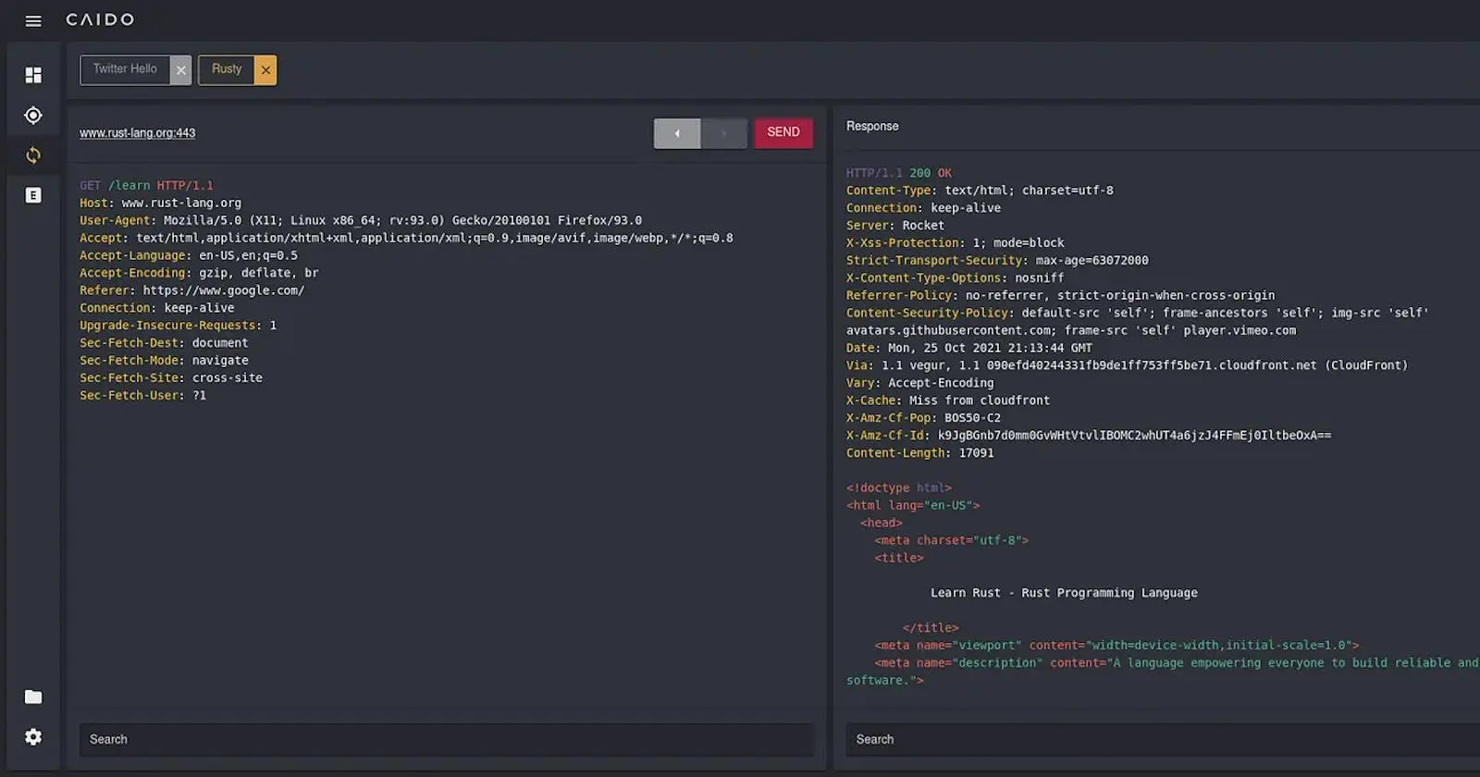1480x777 pixels.
Task: Select the Rusty tab
Action: [227, 69]
